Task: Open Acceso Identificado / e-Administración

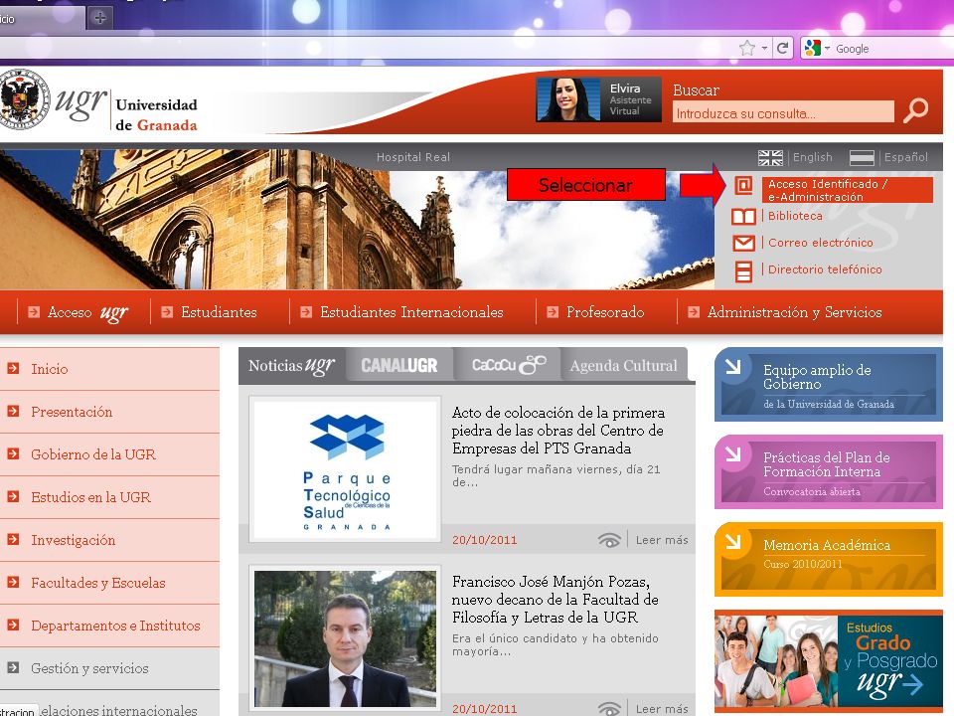Action: [x=847, y=190]
